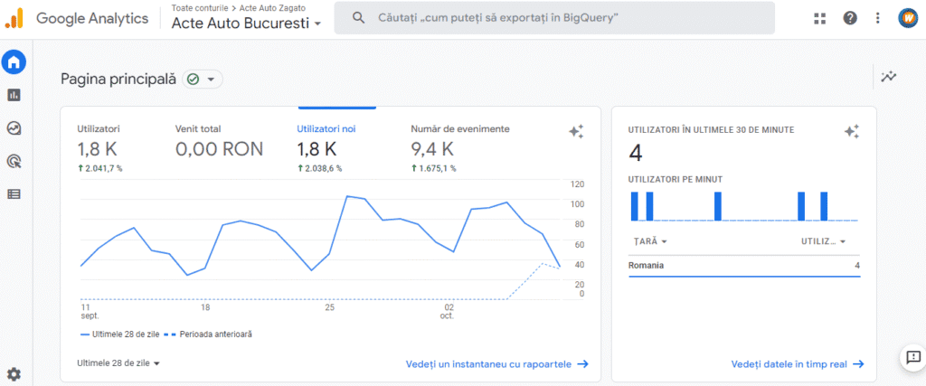Screen dimensions: 926x386
Task: Click Vedeți un instantaneu cu rapoartele link
Action: [497, 364]
